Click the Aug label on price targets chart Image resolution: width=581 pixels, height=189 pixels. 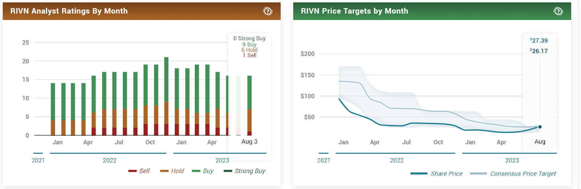coord(540,141)
